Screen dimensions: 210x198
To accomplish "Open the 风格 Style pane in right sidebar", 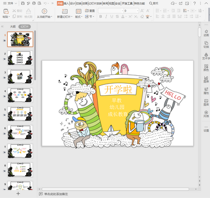I will [206, 114].
